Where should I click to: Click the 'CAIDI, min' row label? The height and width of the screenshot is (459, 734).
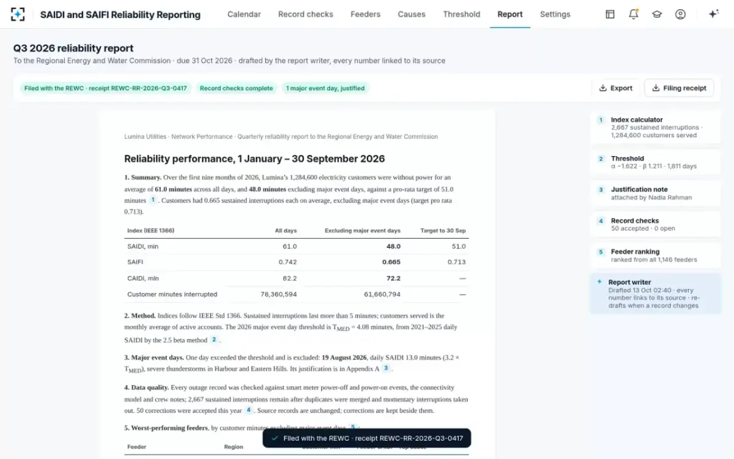point(143,278)
